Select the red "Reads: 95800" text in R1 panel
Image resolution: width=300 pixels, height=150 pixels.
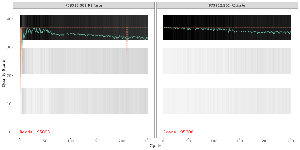[x=34, y=132]
